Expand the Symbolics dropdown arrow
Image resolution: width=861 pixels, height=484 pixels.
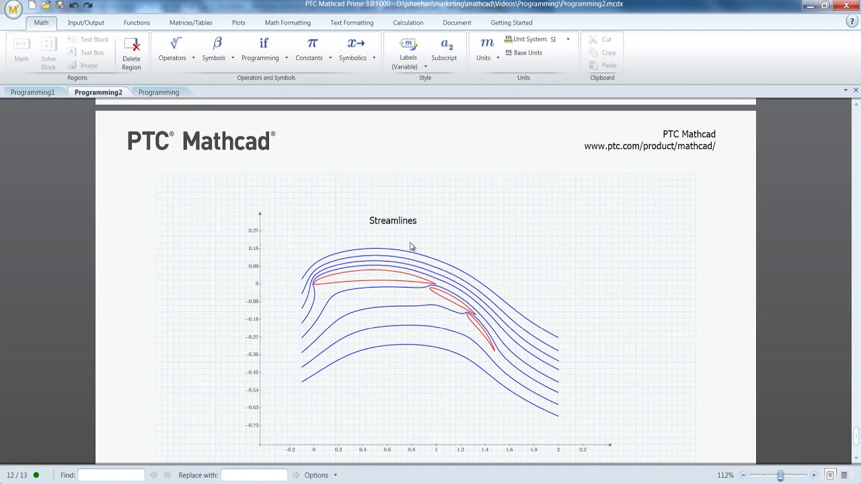tap(374, 58)
